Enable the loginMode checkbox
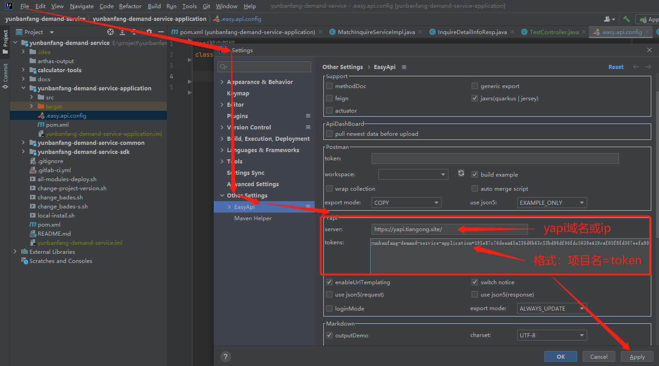This screenshot has width=659, height=366. [329, 308]
